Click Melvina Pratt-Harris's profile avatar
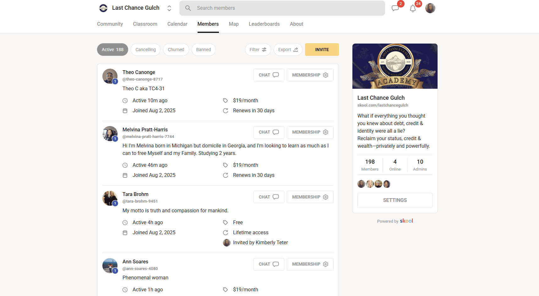Screen dimensions: 539x296 (x=110, y=134)
